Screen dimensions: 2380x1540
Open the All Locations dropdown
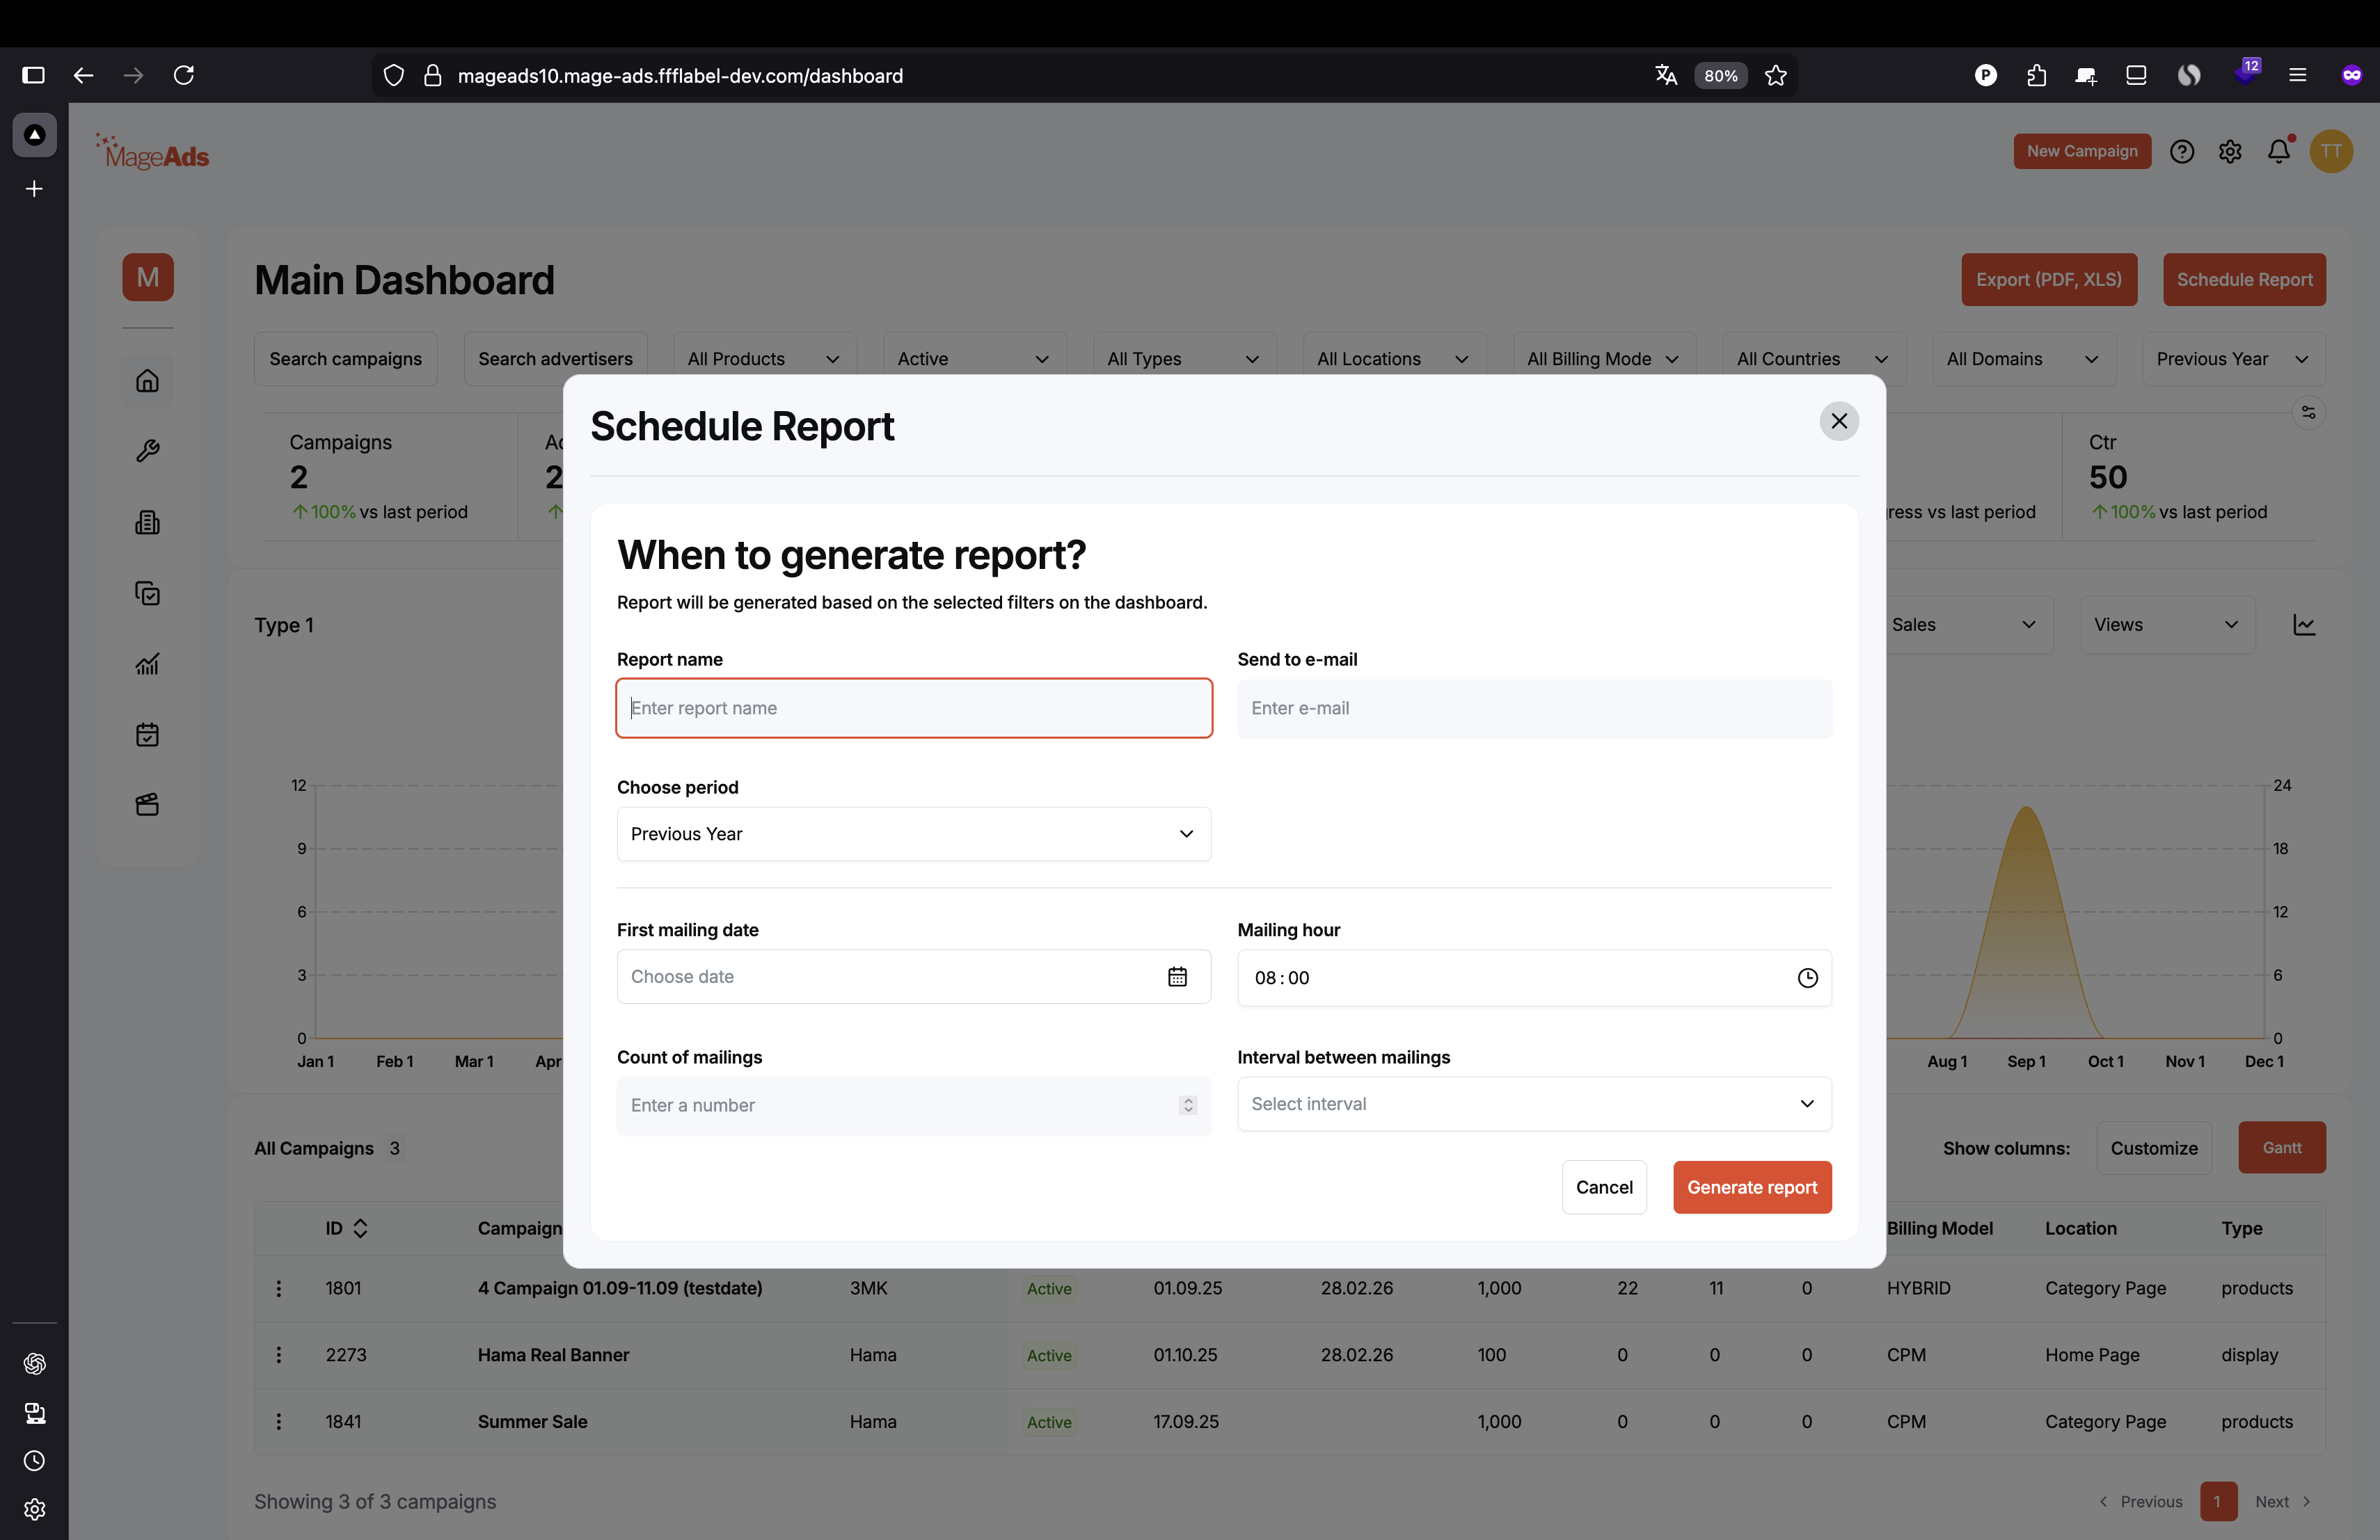(1394, 359)
